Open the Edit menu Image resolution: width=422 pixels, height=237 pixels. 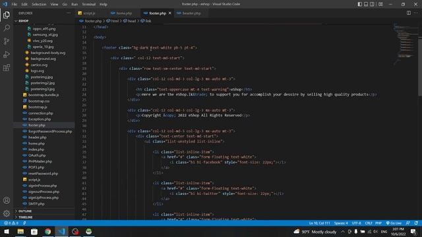coord(24,5)
